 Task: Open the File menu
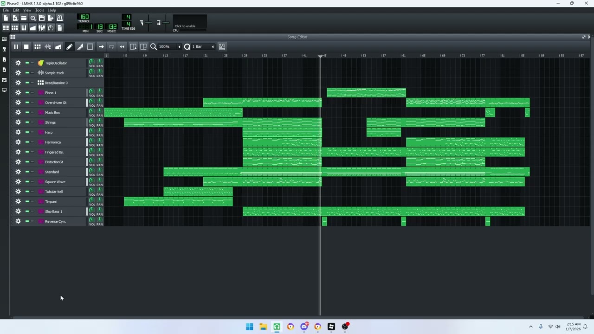tap(6, 10)
